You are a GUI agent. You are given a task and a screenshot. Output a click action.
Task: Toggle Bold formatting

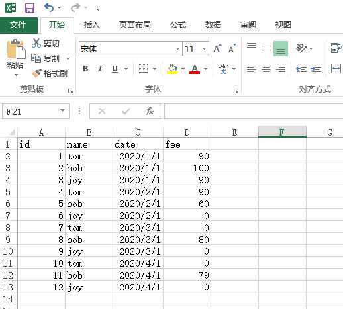85,69
